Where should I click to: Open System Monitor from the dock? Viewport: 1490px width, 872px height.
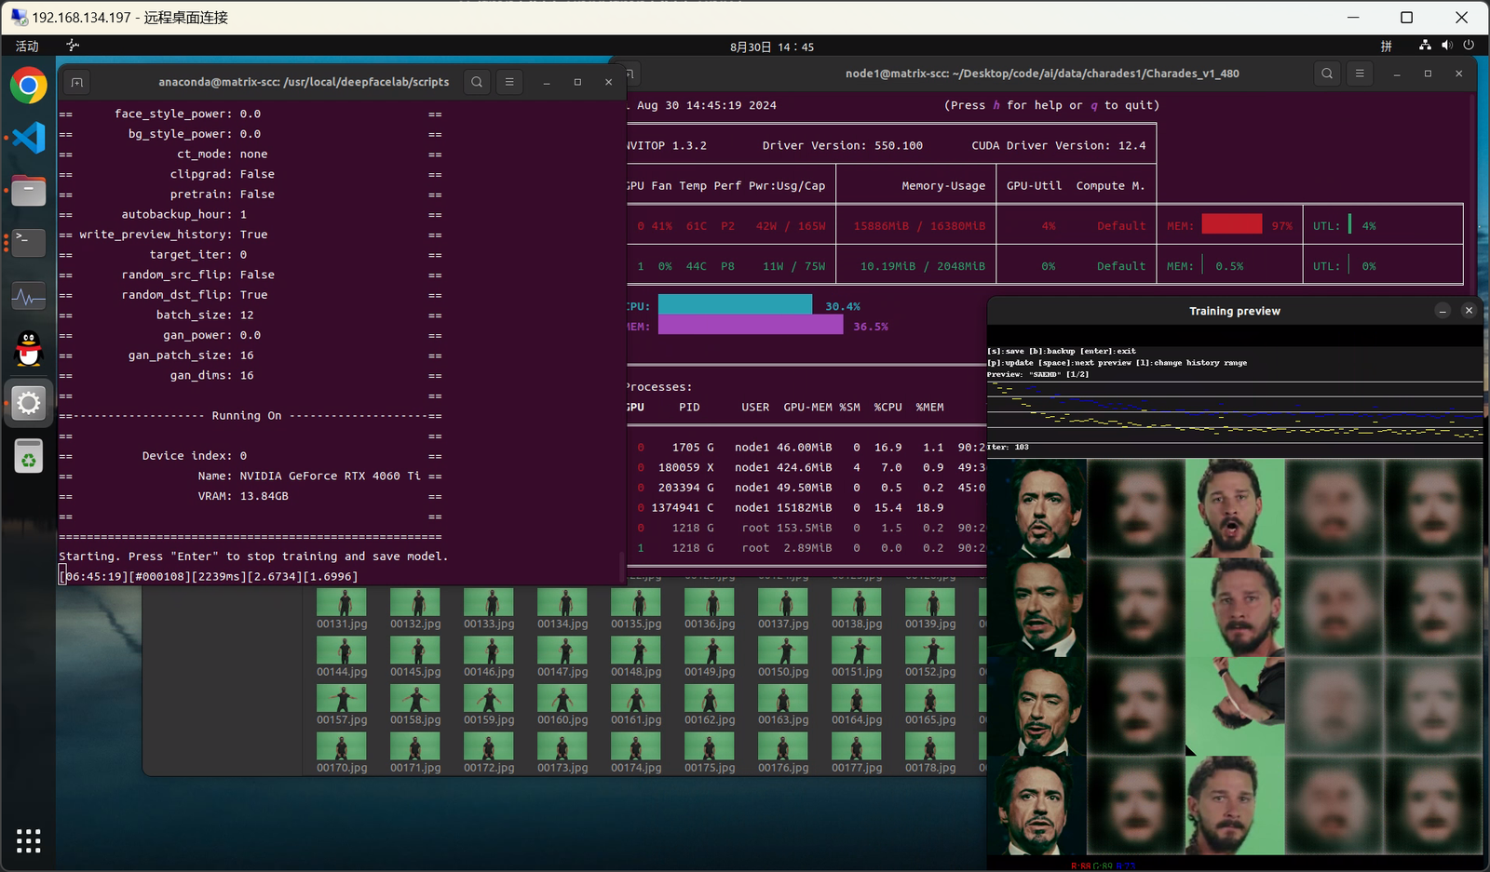click(29, 297)
